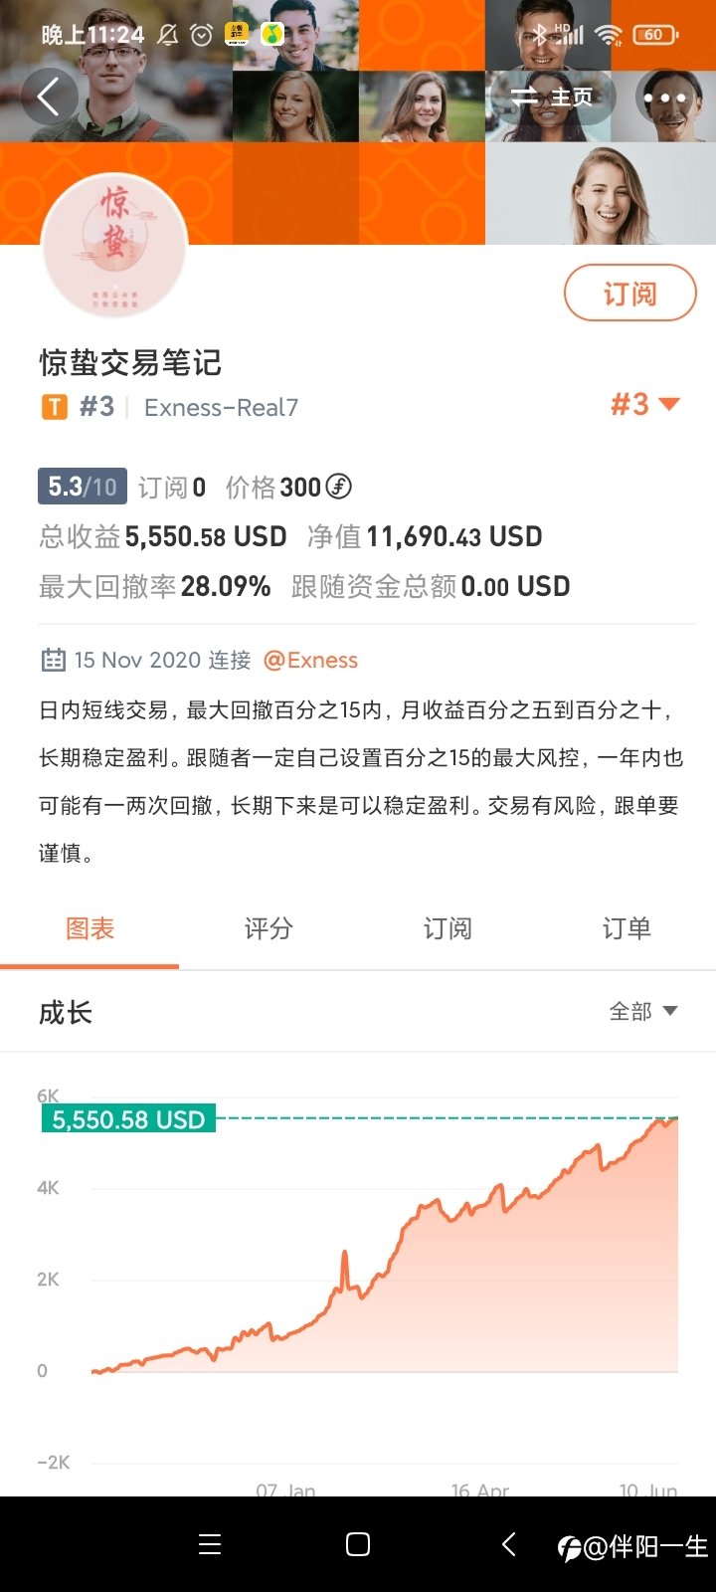Tap the back arrow icon
The image size is (716, 1592).
[x=49, y=97]
